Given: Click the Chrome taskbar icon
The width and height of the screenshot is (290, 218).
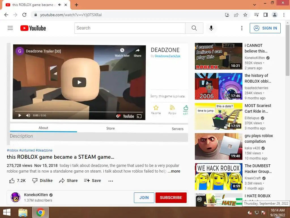Looking at the screenshot, I should tap(40, 212).
